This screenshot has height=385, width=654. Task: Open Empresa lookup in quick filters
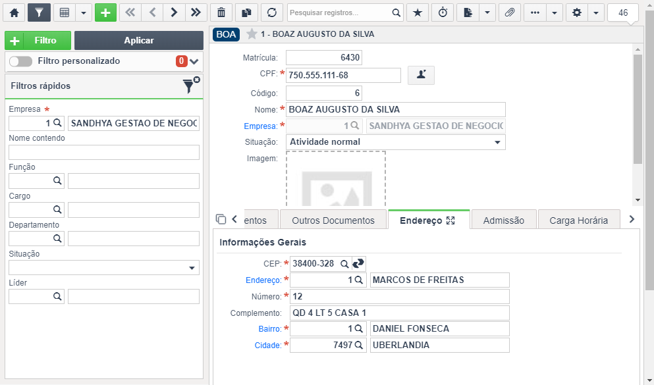pos(58,123)
